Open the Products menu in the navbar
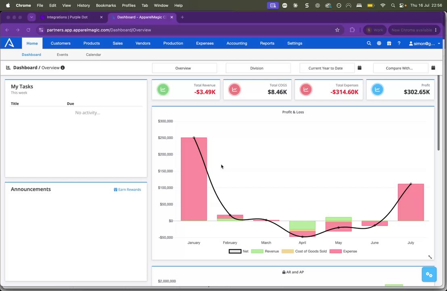The width and height of the screenshot is (447, 291). tap(92, 43)
